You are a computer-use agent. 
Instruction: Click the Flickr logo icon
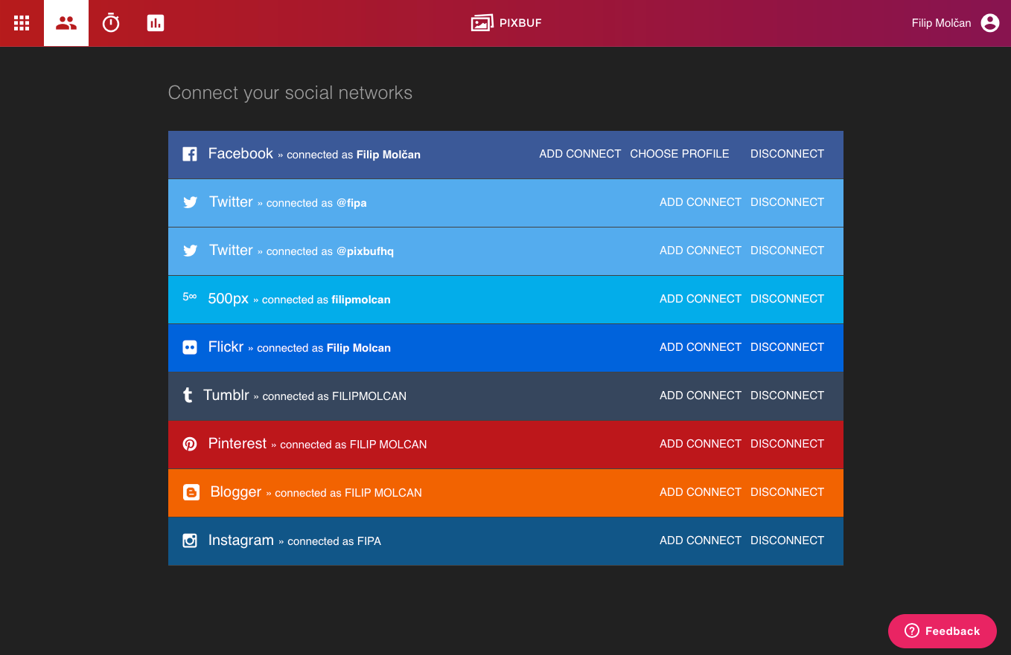tap(190, 347)
